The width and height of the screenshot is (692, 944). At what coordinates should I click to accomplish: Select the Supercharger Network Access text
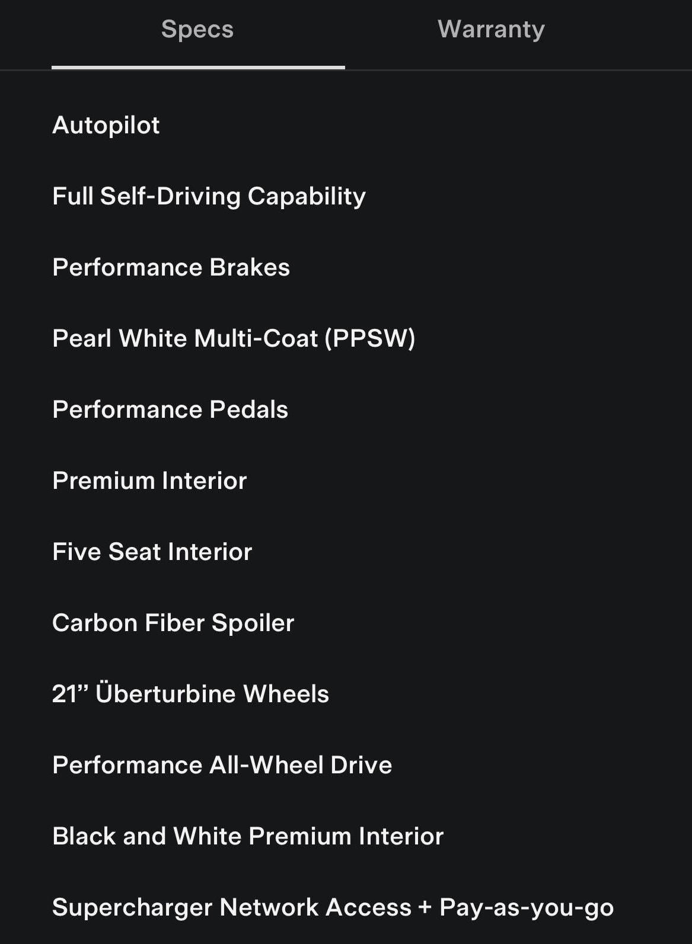(231, 907)
